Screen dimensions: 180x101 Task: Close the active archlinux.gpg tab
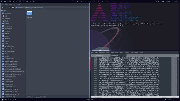click(125, 56)
